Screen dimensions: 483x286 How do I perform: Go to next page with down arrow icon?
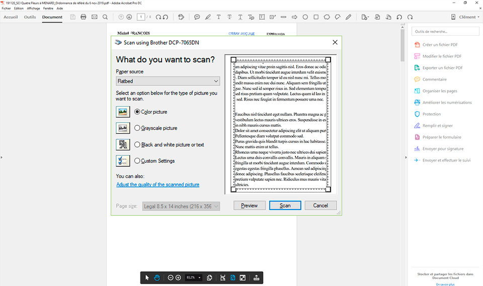click(129, 17)
